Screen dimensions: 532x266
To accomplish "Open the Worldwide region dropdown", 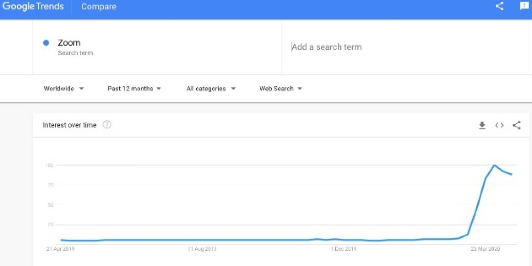I will point(64,89).
